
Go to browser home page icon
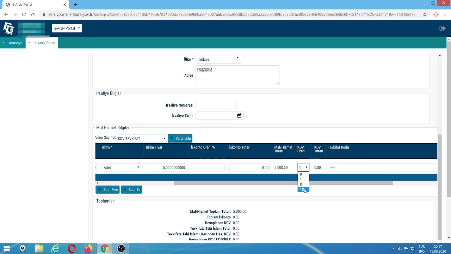point(33,14)
